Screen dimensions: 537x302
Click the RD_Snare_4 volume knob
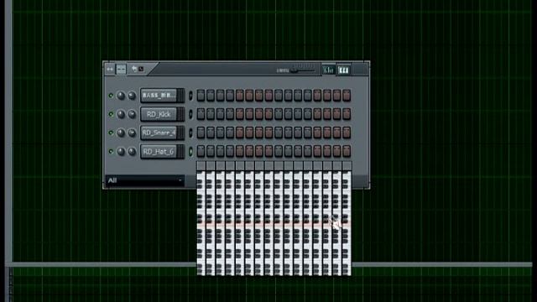tap(132, 133)
